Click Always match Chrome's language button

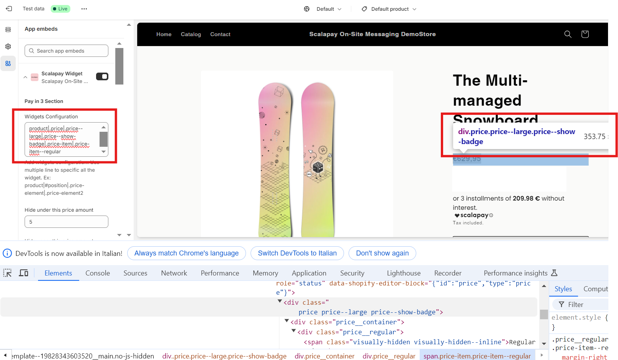tap(186, 253)
